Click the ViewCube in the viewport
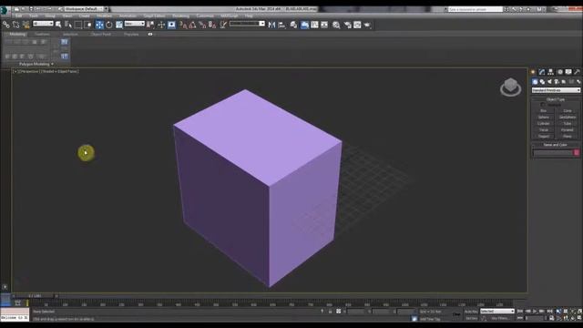The width and height of the screenshot is (583, 328). tap(510, 87)
